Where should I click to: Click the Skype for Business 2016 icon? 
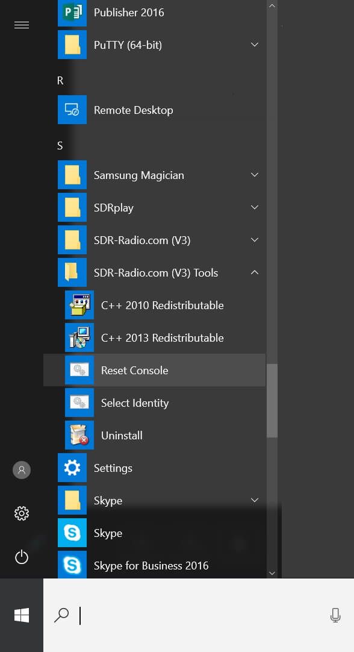(x=72, y=565)
